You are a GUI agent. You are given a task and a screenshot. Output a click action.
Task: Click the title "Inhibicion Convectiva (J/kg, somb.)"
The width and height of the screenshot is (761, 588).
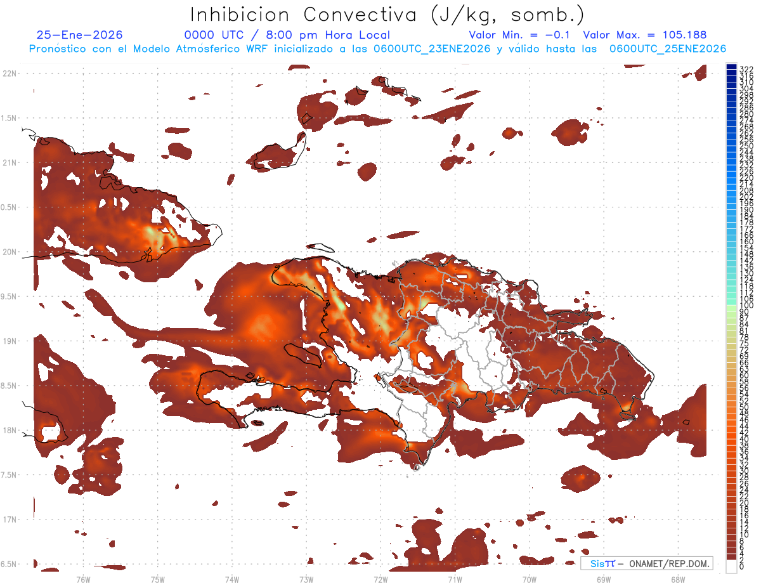387,15
